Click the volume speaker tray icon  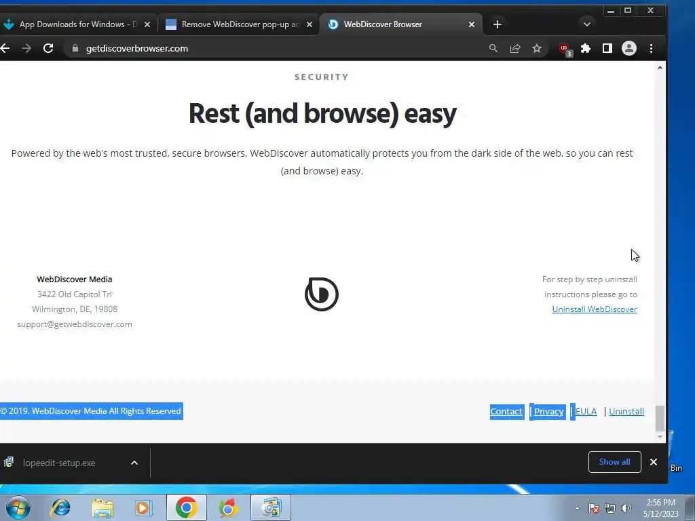coord(626,508)
